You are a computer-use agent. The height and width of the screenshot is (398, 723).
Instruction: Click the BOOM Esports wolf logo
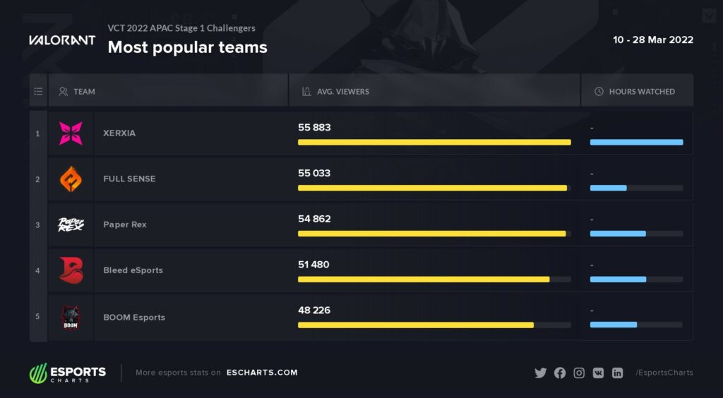[x=71, y=317]
